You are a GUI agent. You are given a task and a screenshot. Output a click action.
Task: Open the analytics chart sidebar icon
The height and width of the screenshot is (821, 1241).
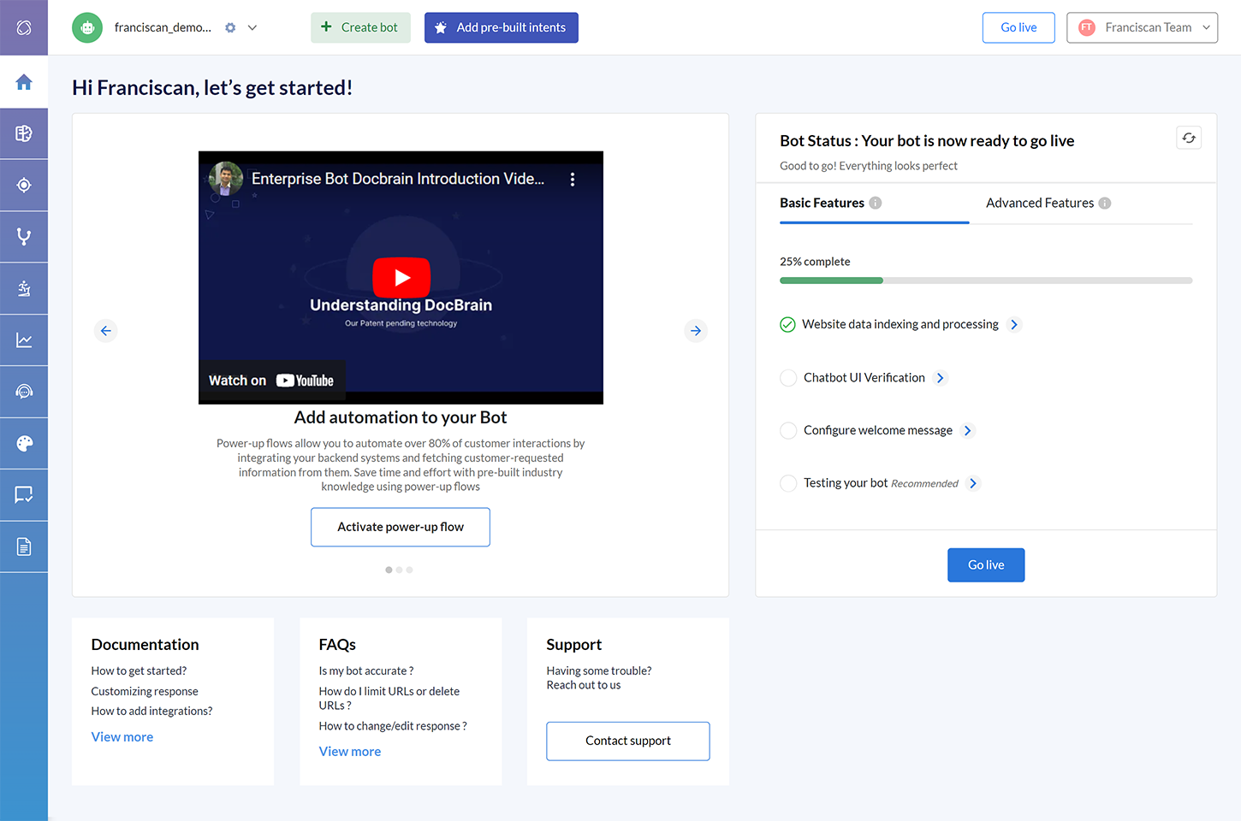[x=24, y=340]
